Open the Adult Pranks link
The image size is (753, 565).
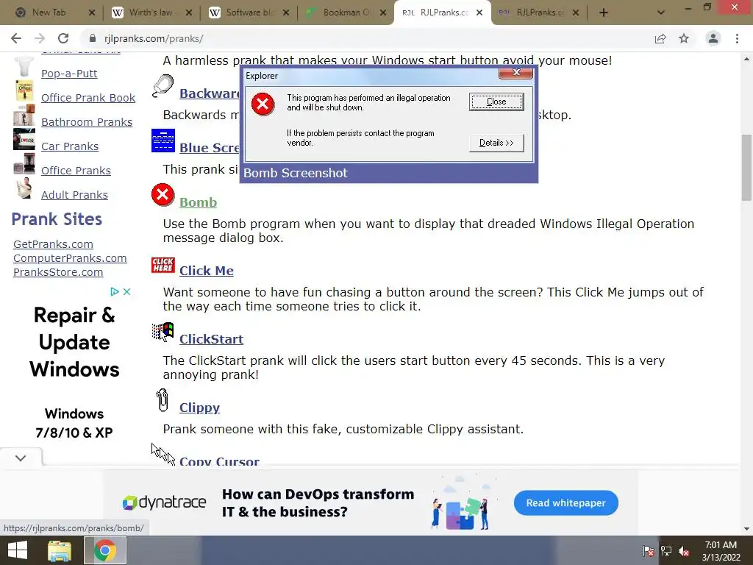[x=74, y=194]
